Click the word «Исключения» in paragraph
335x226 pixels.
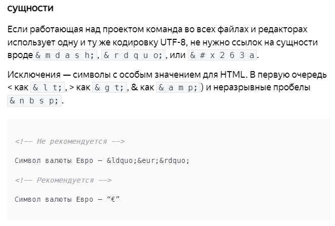point(34,75)
